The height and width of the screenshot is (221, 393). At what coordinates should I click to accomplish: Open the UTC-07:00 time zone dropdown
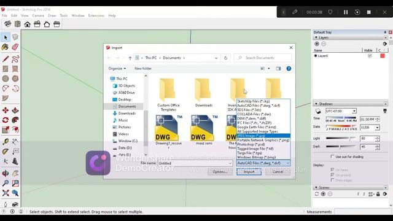tap(354, 111)
